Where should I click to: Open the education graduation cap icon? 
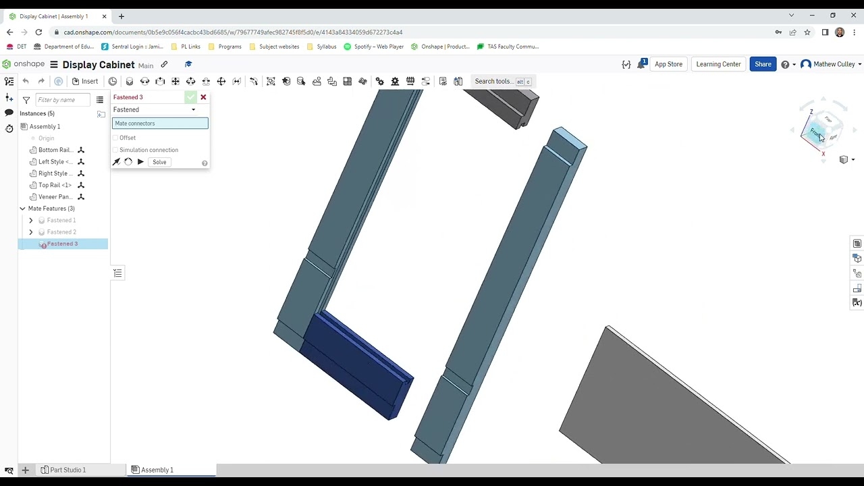click(188, 65)
